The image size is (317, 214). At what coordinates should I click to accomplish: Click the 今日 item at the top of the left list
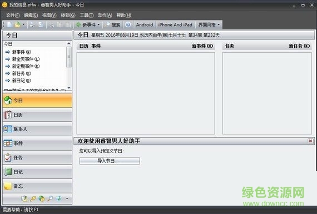[8, 44]
